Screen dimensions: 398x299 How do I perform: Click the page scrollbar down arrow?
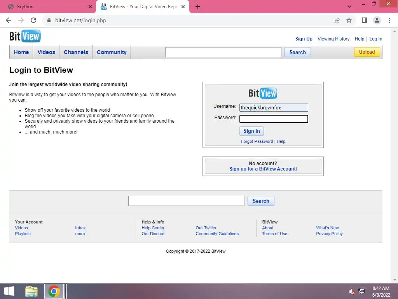click(x=395, y=280)
